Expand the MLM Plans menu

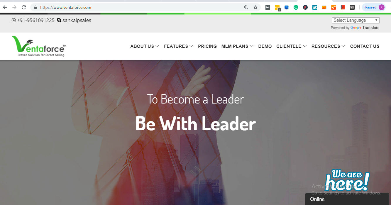click(238, 46)
